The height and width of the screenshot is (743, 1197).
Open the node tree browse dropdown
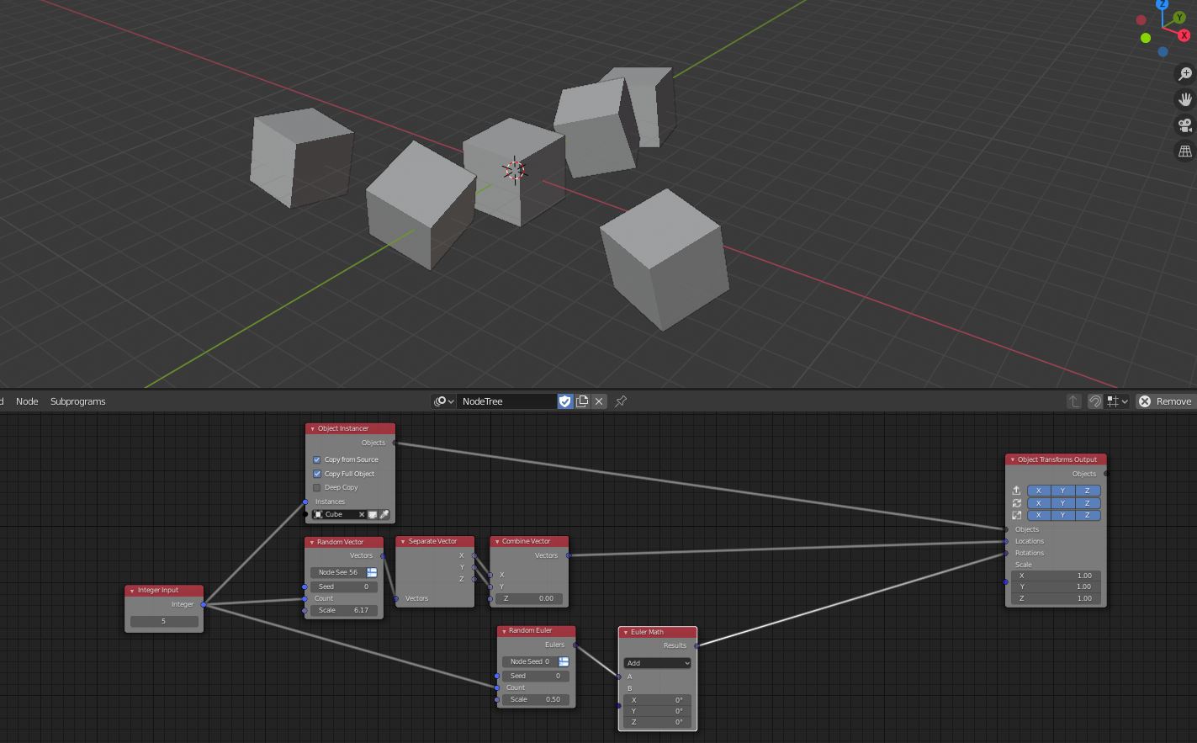(443, 401)
